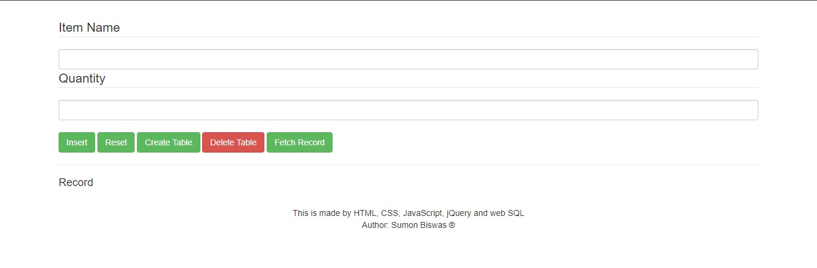Screen dimensions: 817x268
Task: Click the word jQuery in footer
Action: [459, 213]
